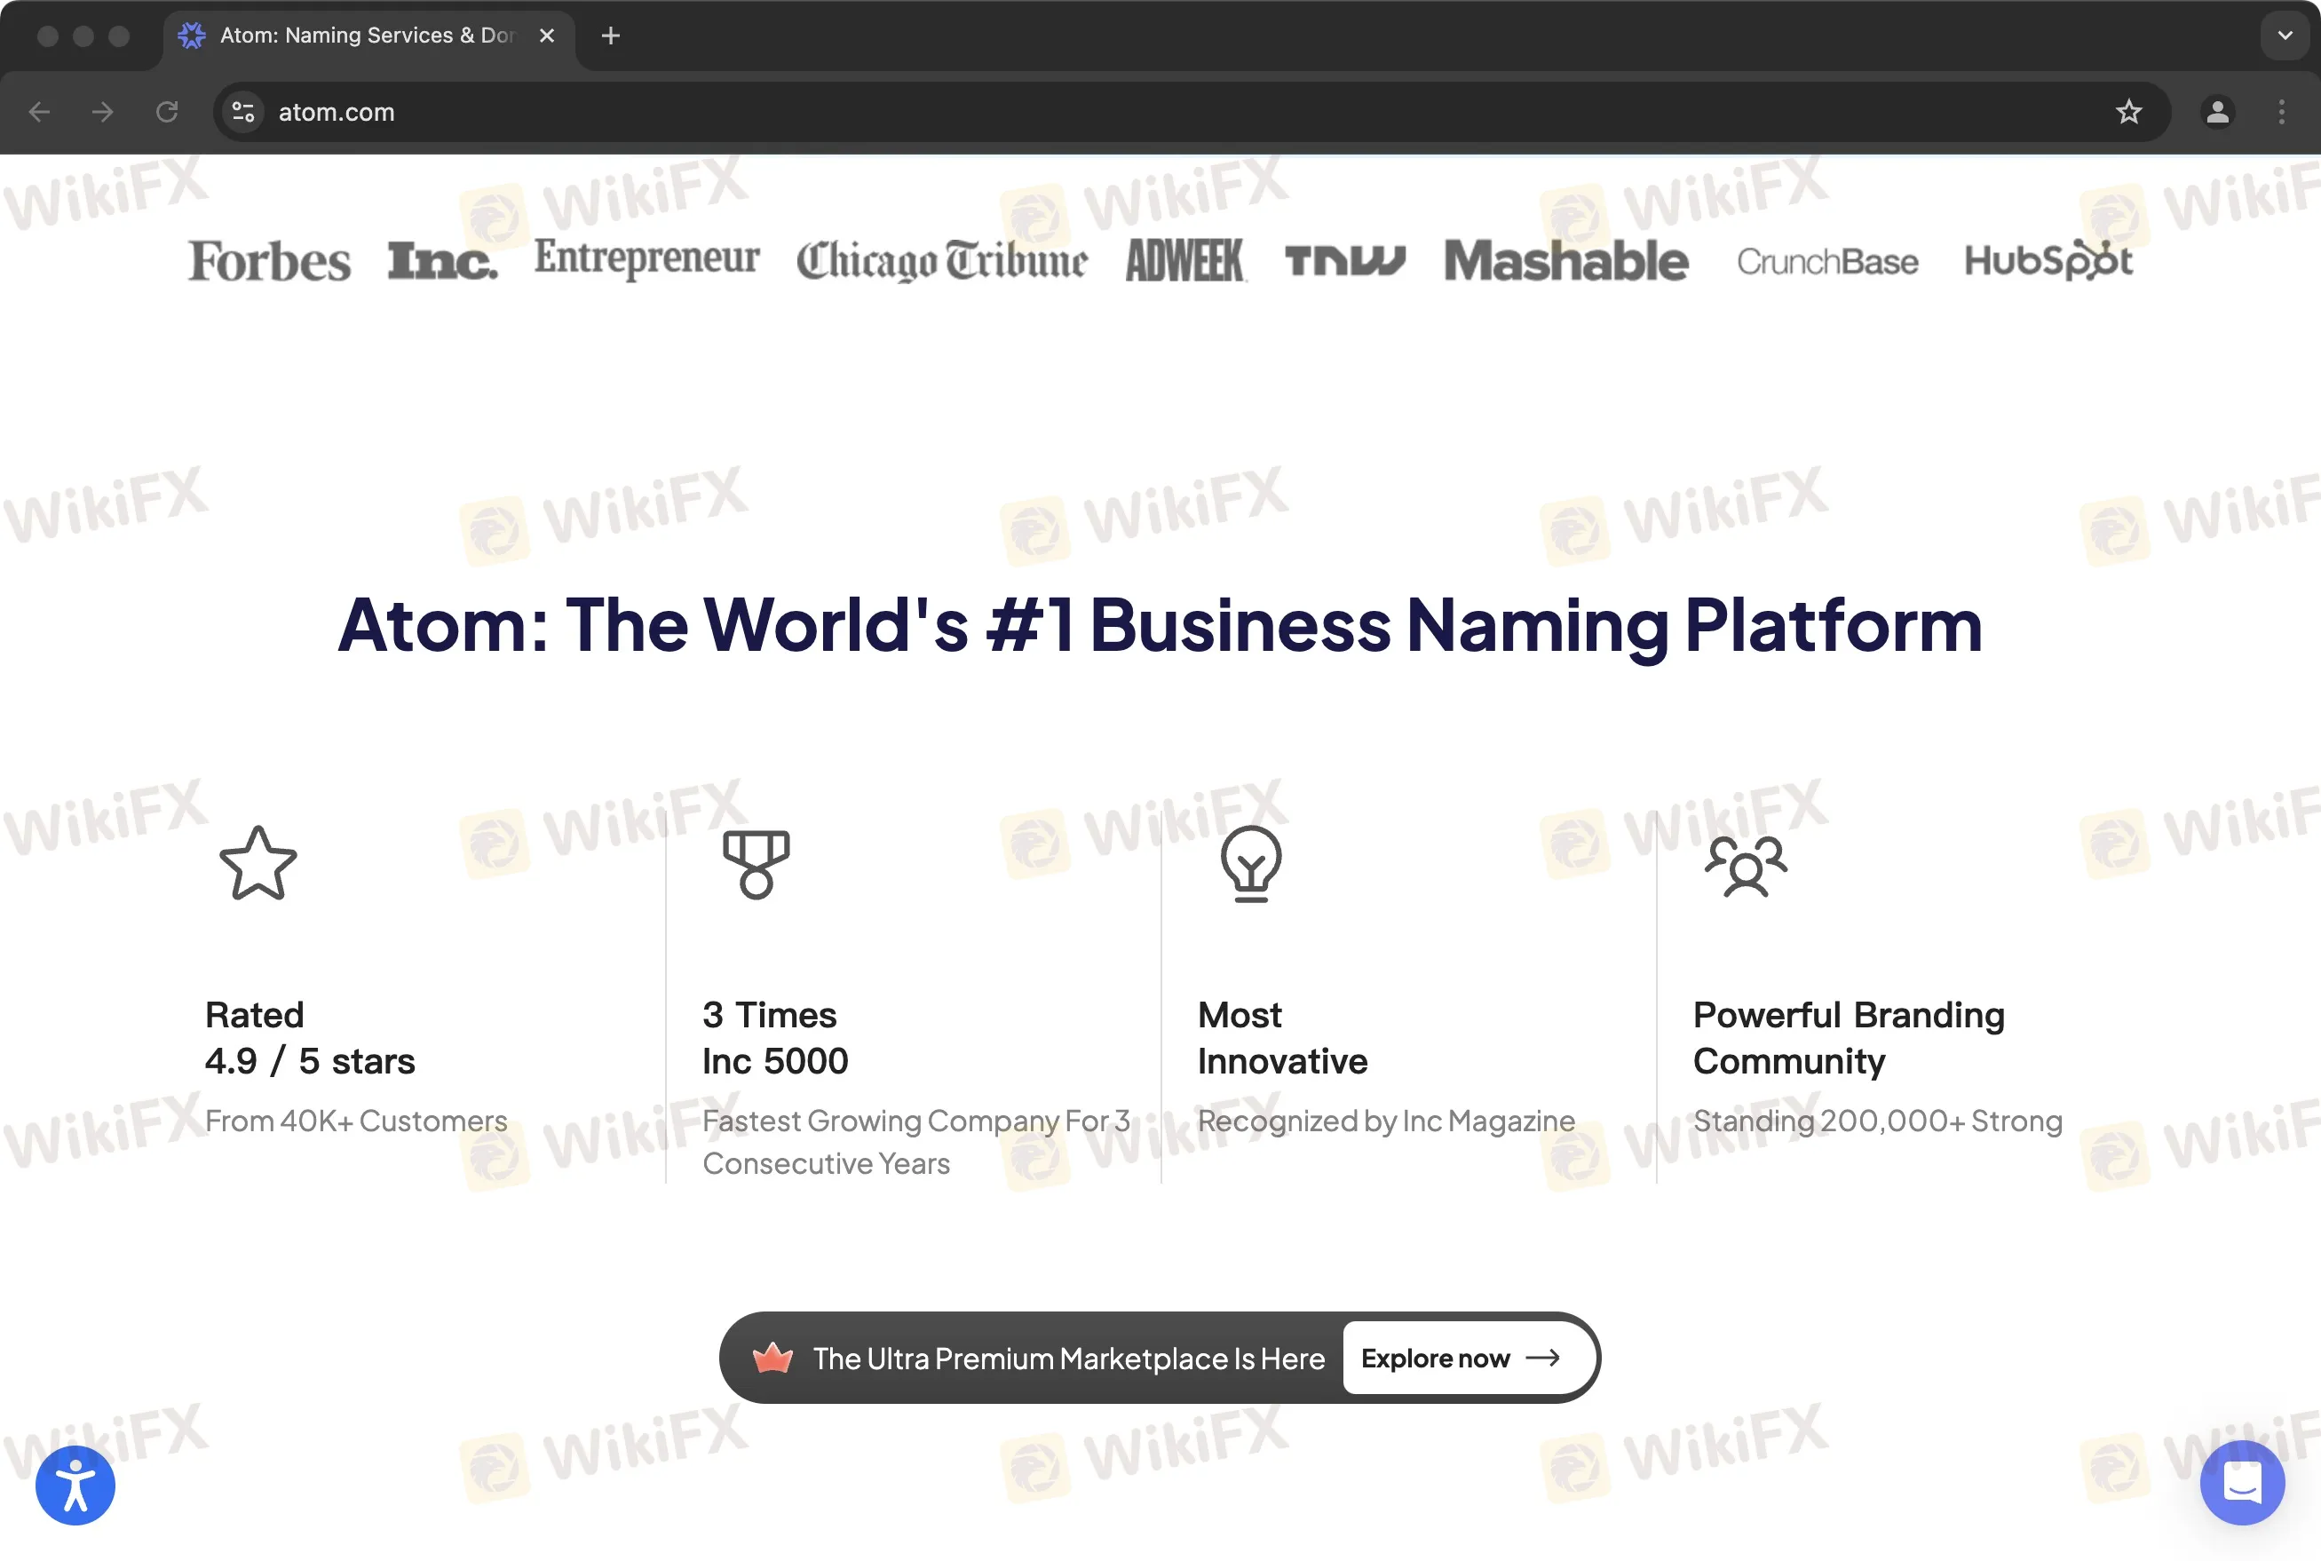The width and height of the screenshot is (2321, 1561).
Task: Click the community people icon
Action: point(1746,865)
